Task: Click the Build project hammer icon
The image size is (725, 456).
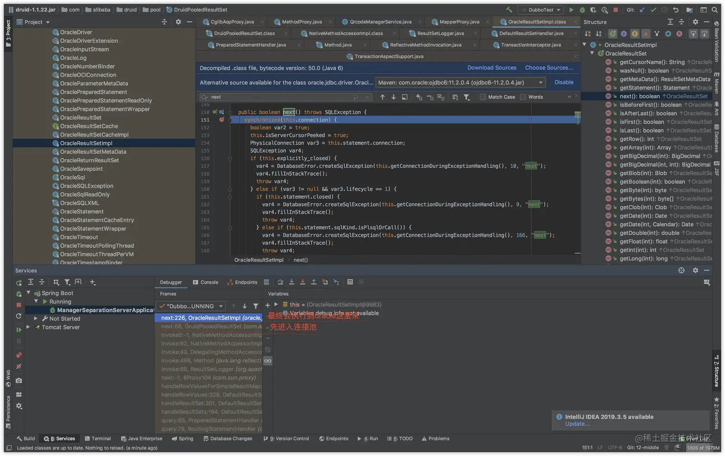Action: coord(509,10)
